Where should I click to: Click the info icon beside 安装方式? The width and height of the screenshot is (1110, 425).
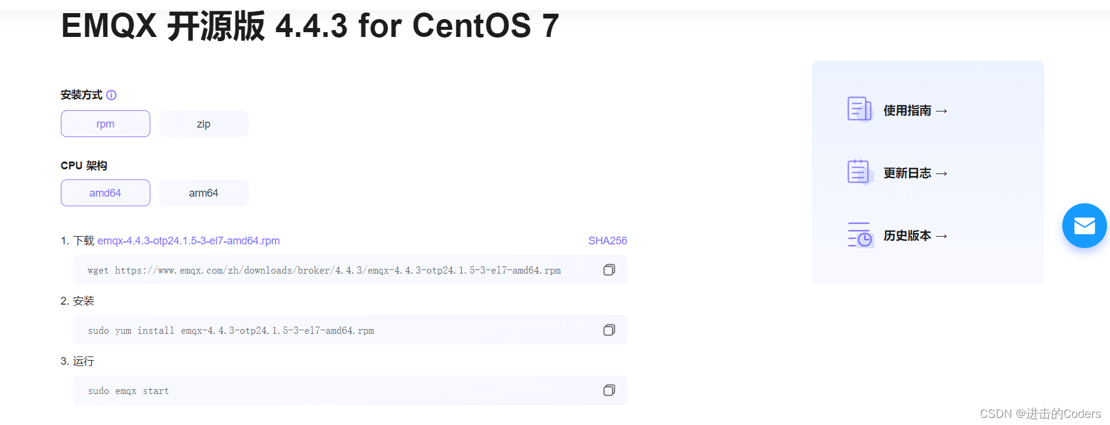tap(112, 95)
